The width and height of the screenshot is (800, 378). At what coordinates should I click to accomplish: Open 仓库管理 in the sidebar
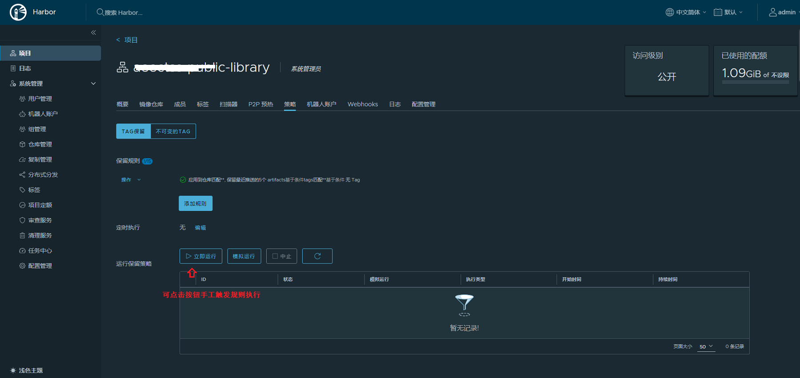pos(36,144)
